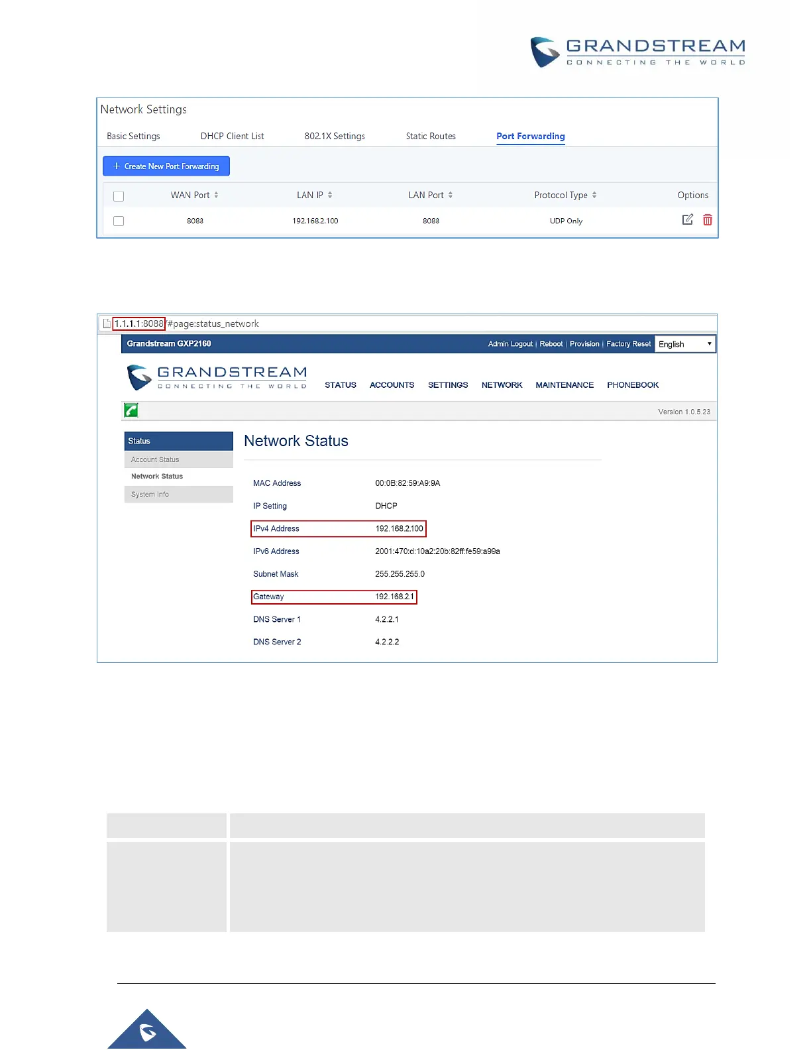The height and width of the screenshot is (1050, 811).
Task: Sort by WAN Port column arrows
Action: point(216,195)
